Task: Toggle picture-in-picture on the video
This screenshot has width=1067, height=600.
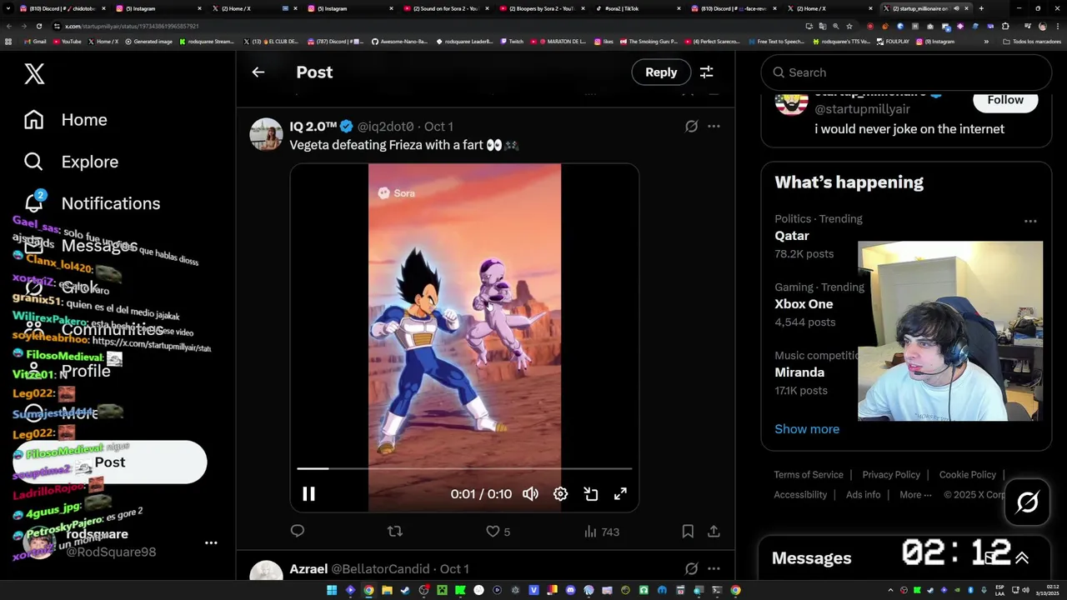Action: pos(590,494)
